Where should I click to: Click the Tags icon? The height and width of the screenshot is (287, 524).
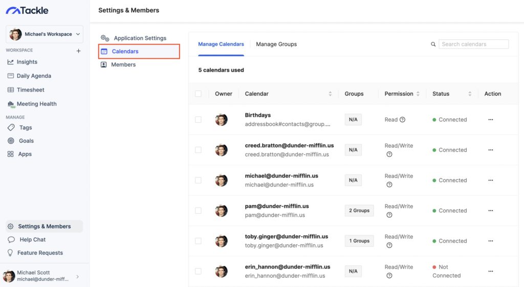coord(11,127)
